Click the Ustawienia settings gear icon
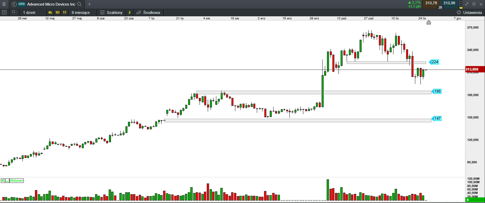The width and height of the screenshot is (485, 203). [459, 12]
